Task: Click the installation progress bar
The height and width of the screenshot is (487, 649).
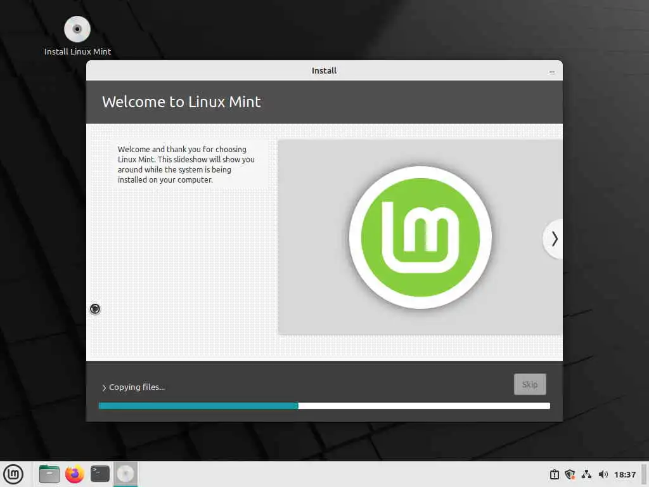Action: 324,406
